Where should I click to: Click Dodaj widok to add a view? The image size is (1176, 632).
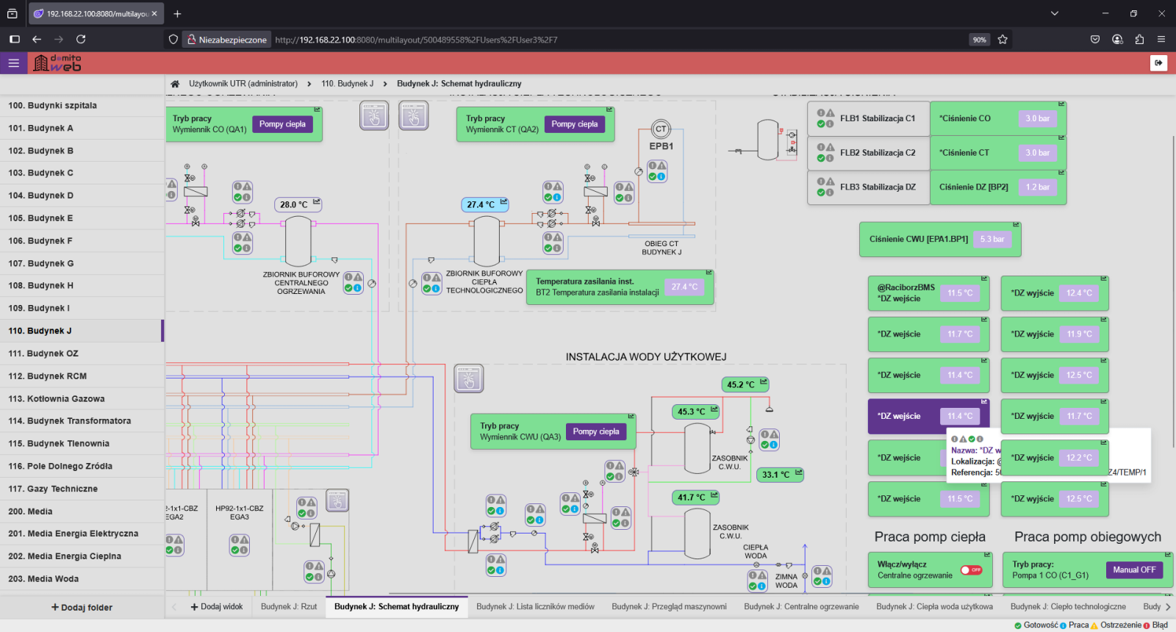(217, 607)
